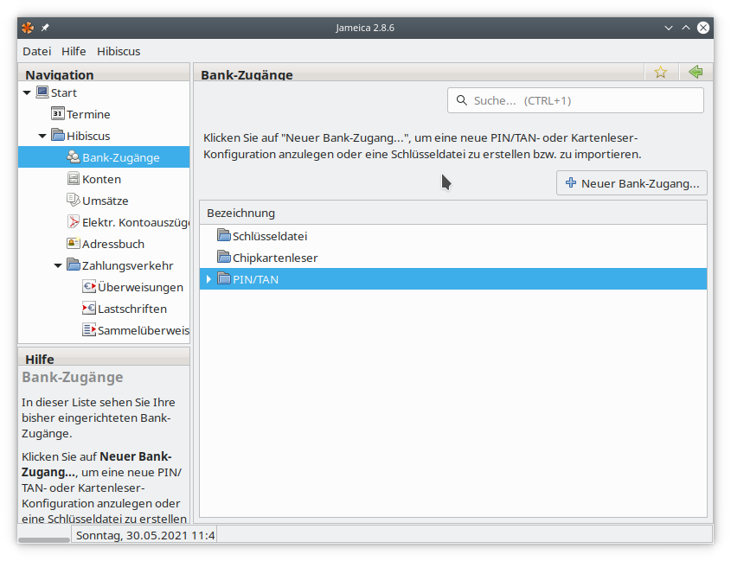Click the Start computer icon in navigation
Screen dimensions: 731x561
pos(42,92)
